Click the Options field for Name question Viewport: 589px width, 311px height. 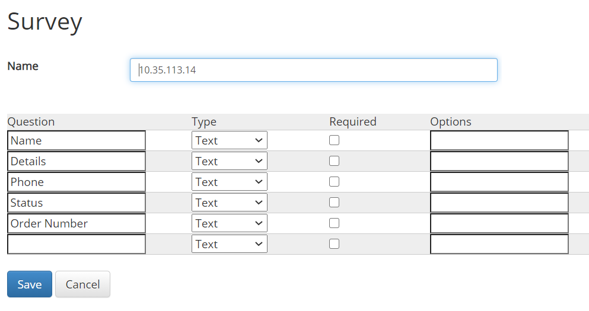click(499, 140)
